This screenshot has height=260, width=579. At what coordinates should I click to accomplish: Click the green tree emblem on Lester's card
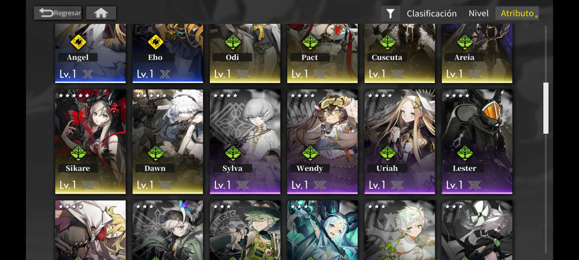465,153
